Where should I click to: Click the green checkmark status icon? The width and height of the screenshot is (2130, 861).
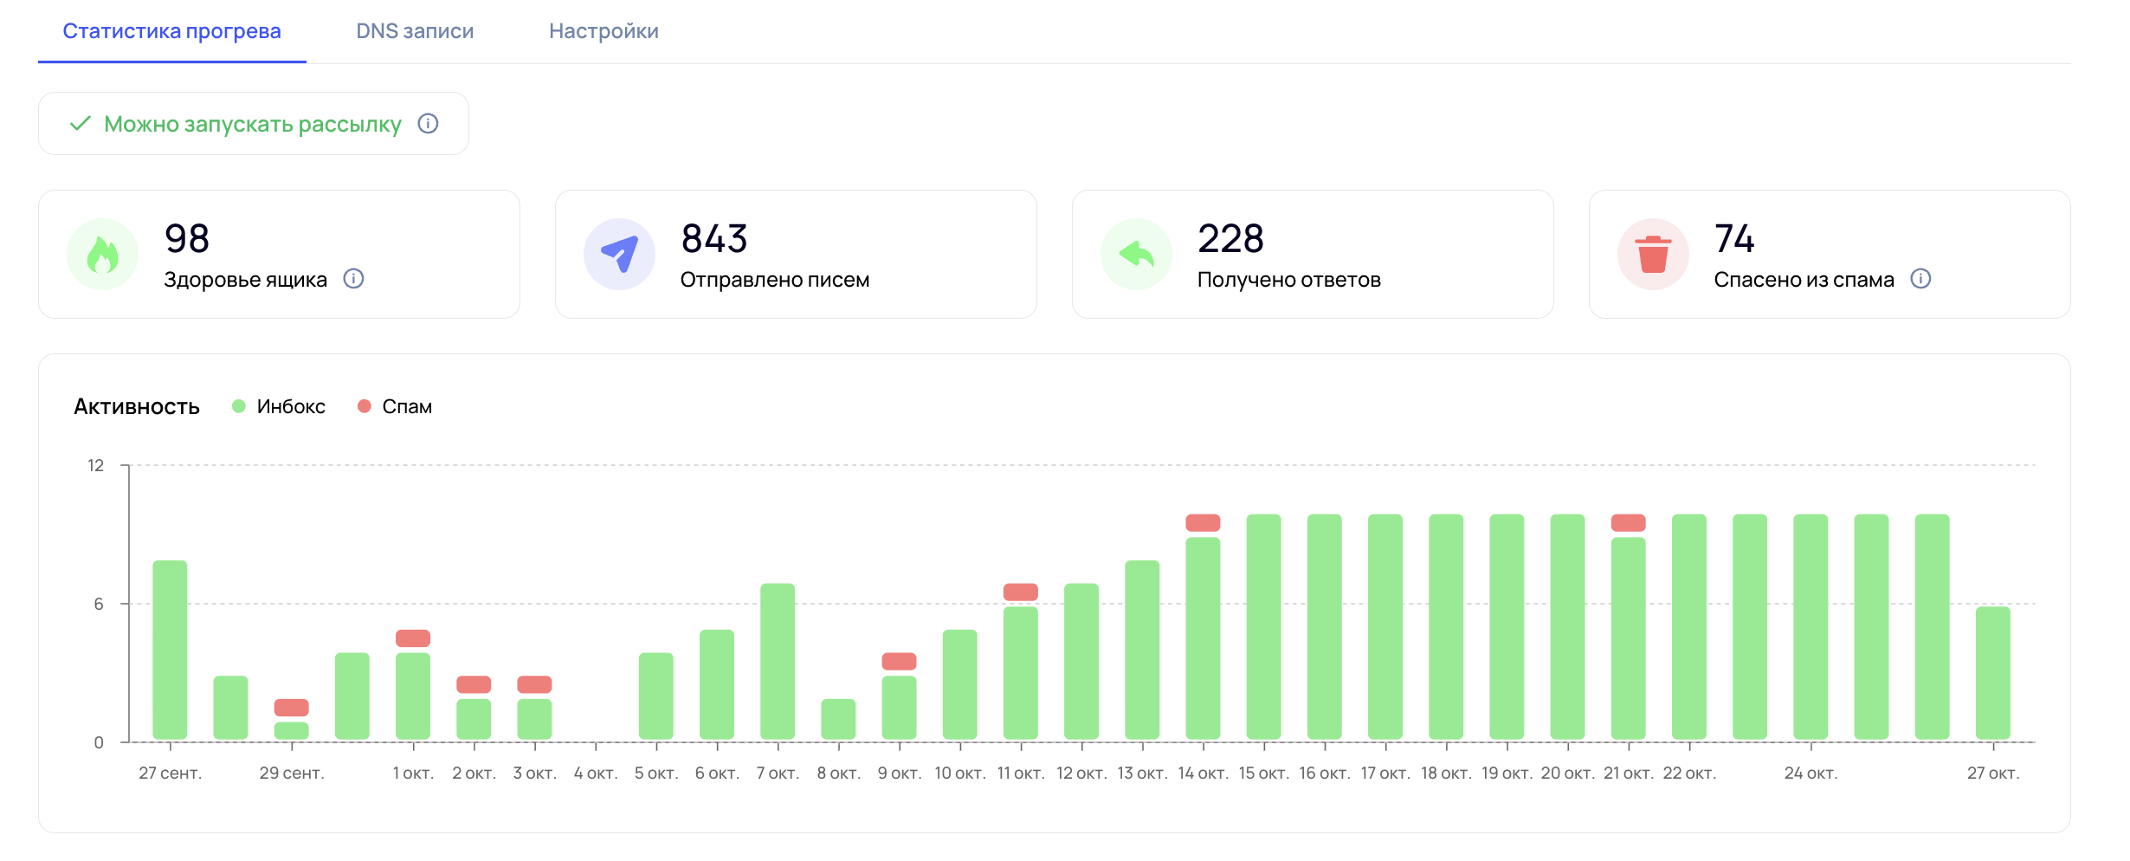coord(81,124)
